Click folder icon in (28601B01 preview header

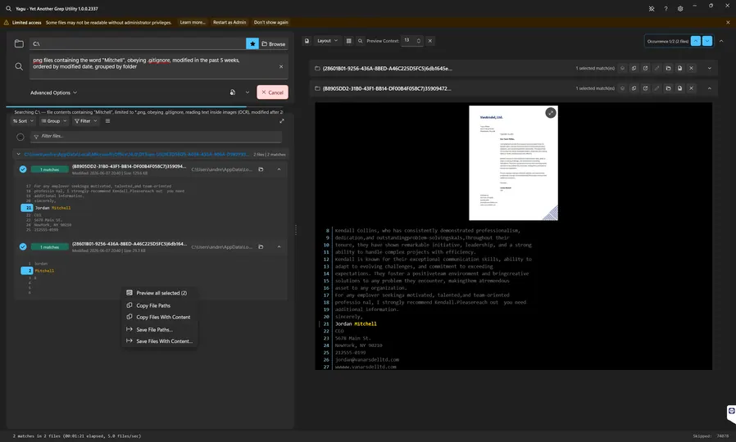(669, 69)
